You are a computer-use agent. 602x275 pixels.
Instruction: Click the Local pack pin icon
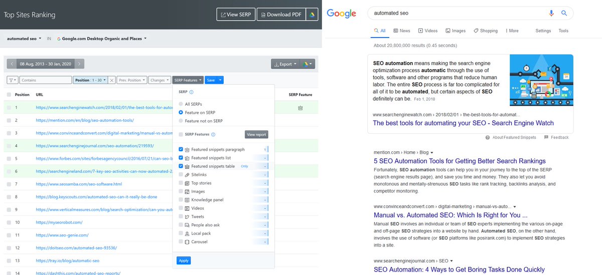point(187,233)
